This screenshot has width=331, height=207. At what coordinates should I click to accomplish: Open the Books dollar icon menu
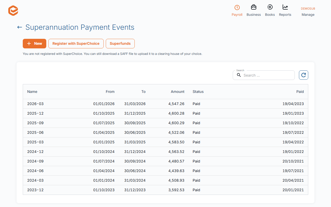[270, 11]
